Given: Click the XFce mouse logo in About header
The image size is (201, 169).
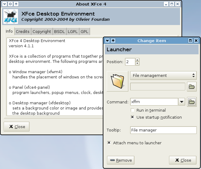Looking at the screenshot, I should (11, 16).
